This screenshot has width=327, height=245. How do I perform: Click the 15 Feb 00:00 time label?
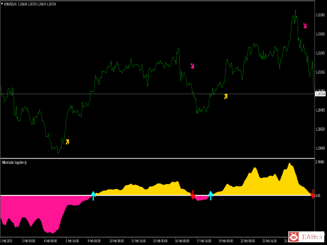pos(160,241)
